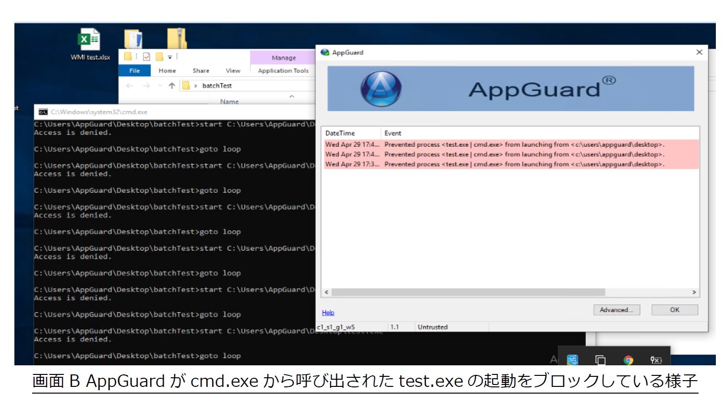Screen dimensions: 724x419
Task: Select the Application Tools tab
Action: coord(283,70)
